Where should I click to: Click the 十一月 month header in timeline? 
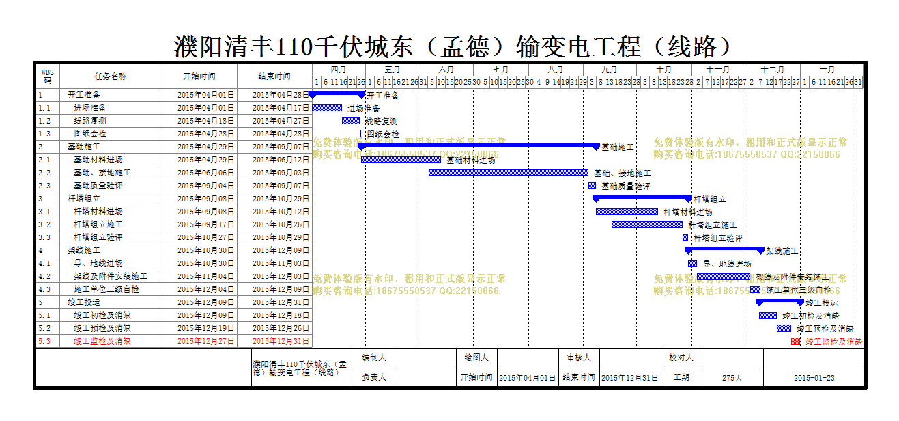coord(718,70)
